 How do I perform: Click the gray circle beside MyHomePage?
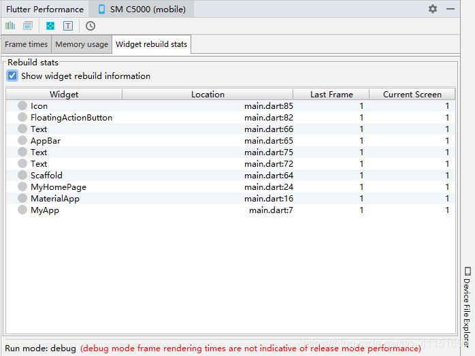coord(22,187)
